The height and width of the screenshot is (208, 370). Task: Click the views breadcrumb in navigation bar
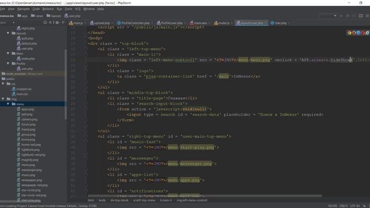tap(37, 16)
